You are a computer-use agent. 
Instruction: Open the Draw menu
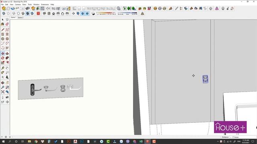click(24, 4)
